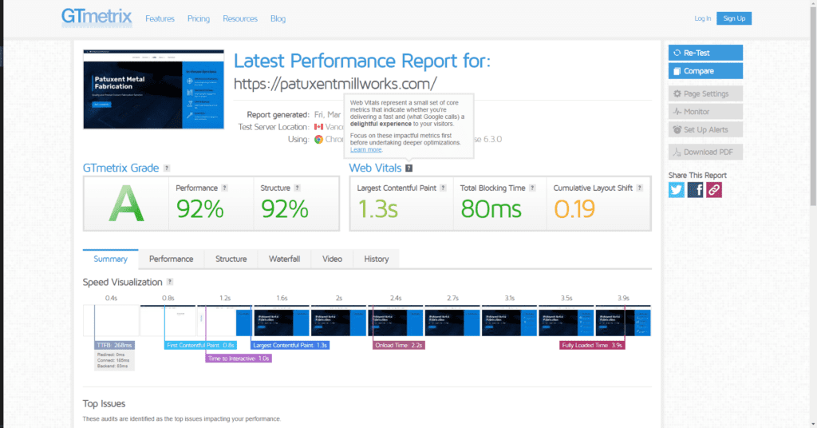Screen dimensions: 817x428
Task: Share the report on Facebook
Action: (695, 190)
